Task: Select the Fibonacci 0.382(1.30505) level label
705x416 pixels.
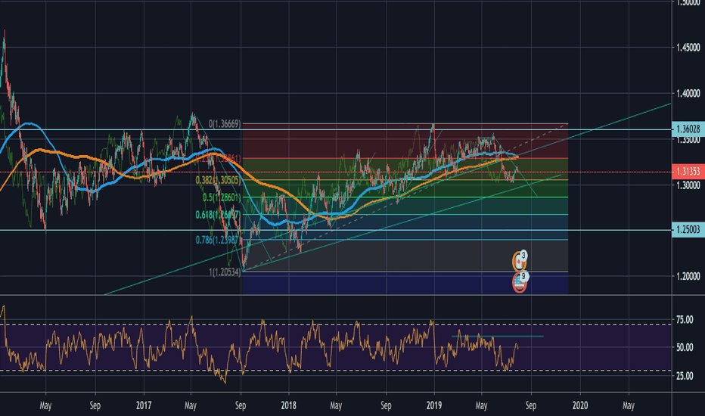Action: click(218, 180)
